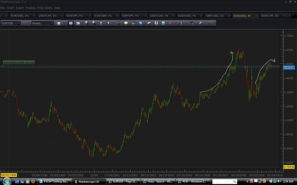Select the eraser tool icon

coord(201,23)
